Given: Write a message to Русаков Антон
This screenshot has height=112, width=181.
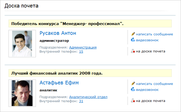Looking at the screenshot, I should tap(154, 34).
